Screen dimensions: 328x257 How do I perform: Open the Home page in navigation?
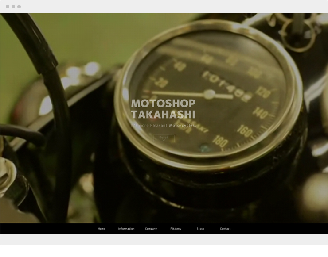[102, 229]
